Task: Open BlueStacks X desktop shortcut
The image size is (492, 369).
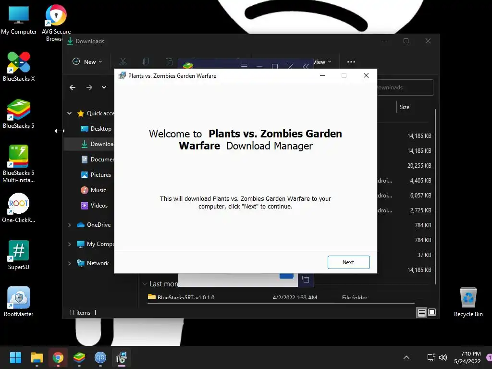Action: pyautogui.click(x=19, y=66)
